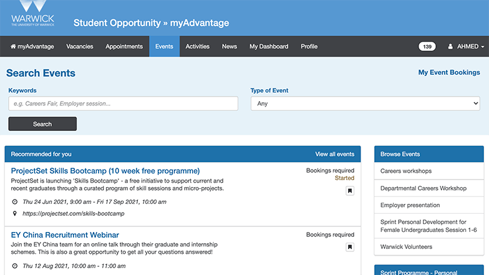489x275 pixels.
Task: Bookmark the EY China Recruitment Webinar
Action: tap(350, 247)
